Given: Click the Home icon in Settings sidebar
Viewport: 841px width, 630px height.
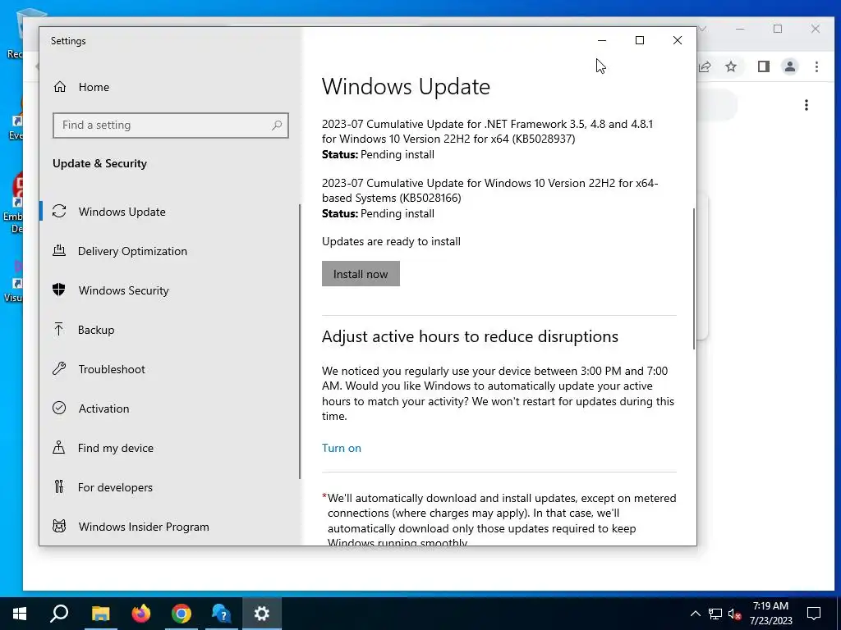Looking at the screenshot, I should point(59,87).
